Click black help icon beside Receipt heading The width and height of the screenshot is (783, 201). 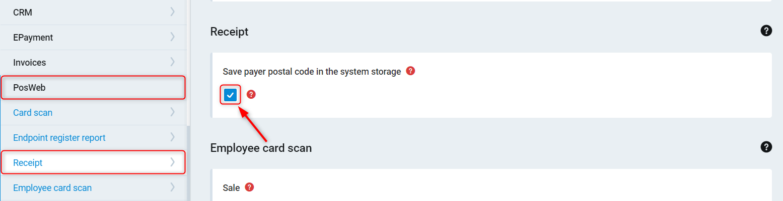pyautogui.click(x=766, y=31)
